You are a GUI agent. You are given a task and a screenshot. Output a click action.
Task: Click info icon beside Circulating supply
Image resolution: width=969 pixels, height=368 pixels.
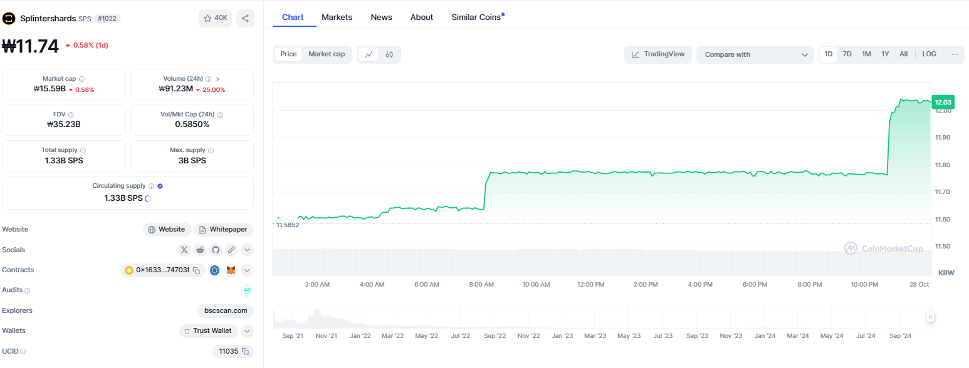151,186
